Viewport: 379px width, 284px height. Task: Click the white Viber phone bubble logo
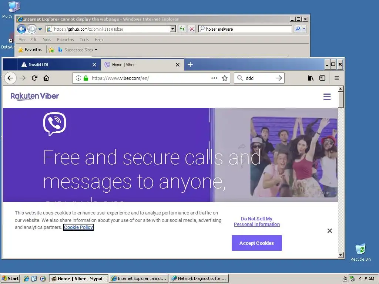point(55,124)
